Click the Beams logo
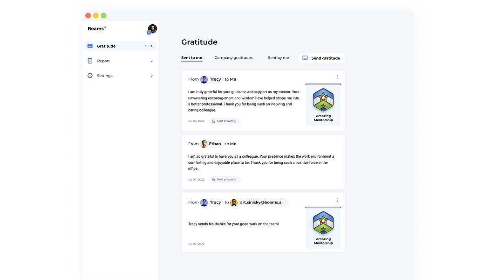 (97, 28)
